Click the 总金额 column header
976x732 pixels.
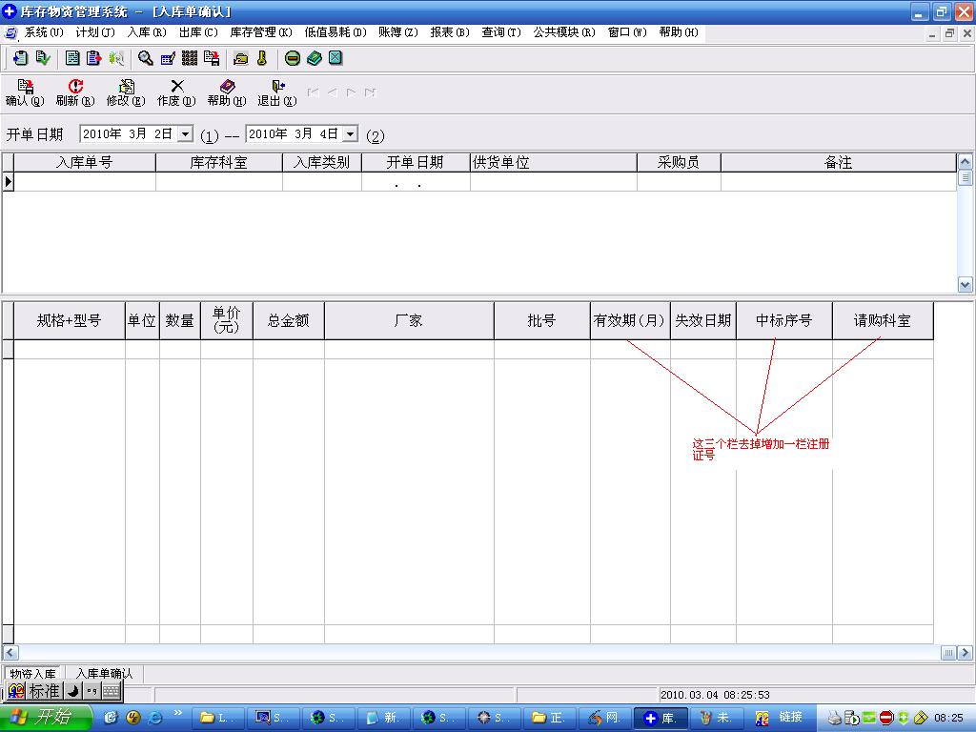pos(289,320)
